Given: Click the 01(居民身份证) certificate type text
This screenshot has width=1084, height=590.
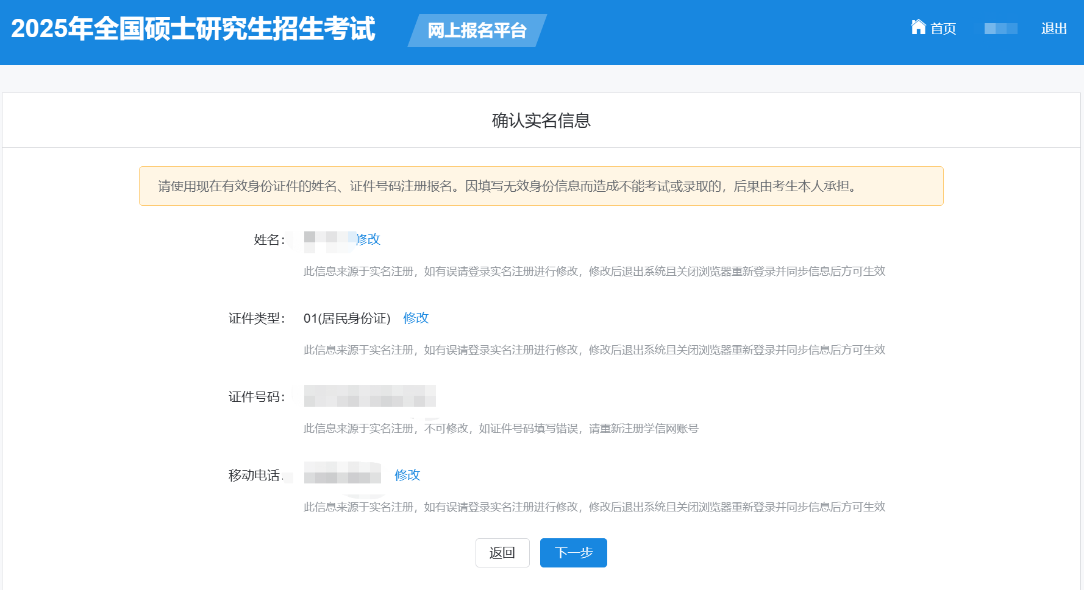Looking at the screenshot, I should pos(348,318).
